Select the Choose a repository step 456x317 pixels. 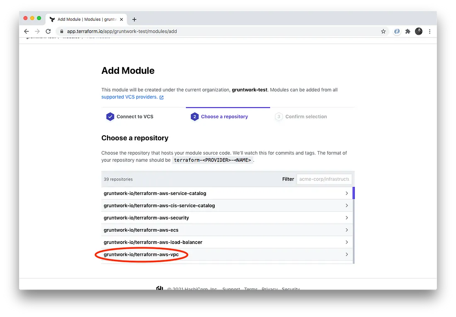224,117
